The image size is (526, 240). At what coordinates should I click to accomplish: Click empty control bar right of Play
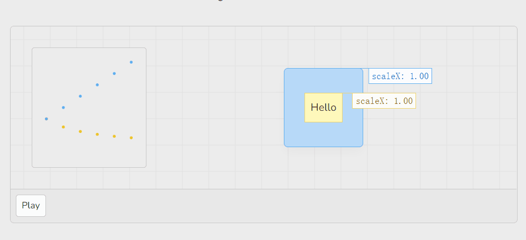click(264, 206)
